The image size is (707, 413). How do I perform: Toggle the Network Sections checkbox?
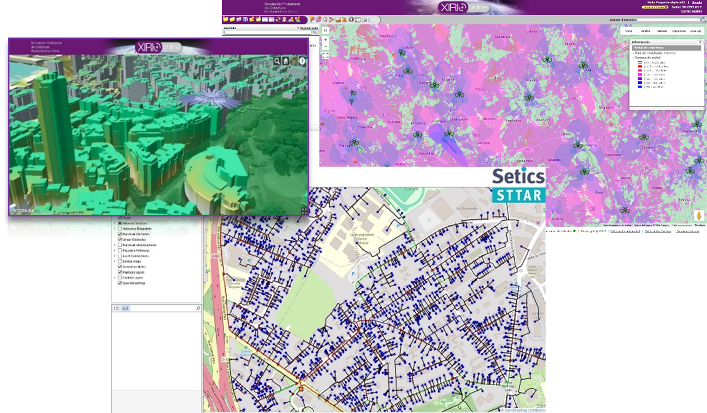tap(120, 223)
